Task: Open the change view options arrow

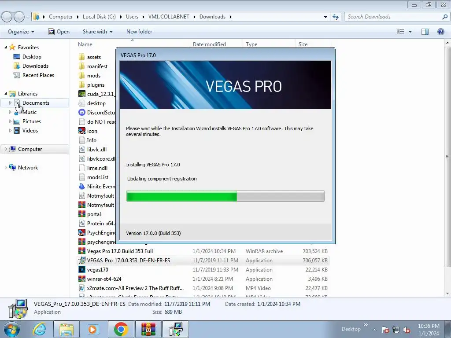Action: pos(410,32)
